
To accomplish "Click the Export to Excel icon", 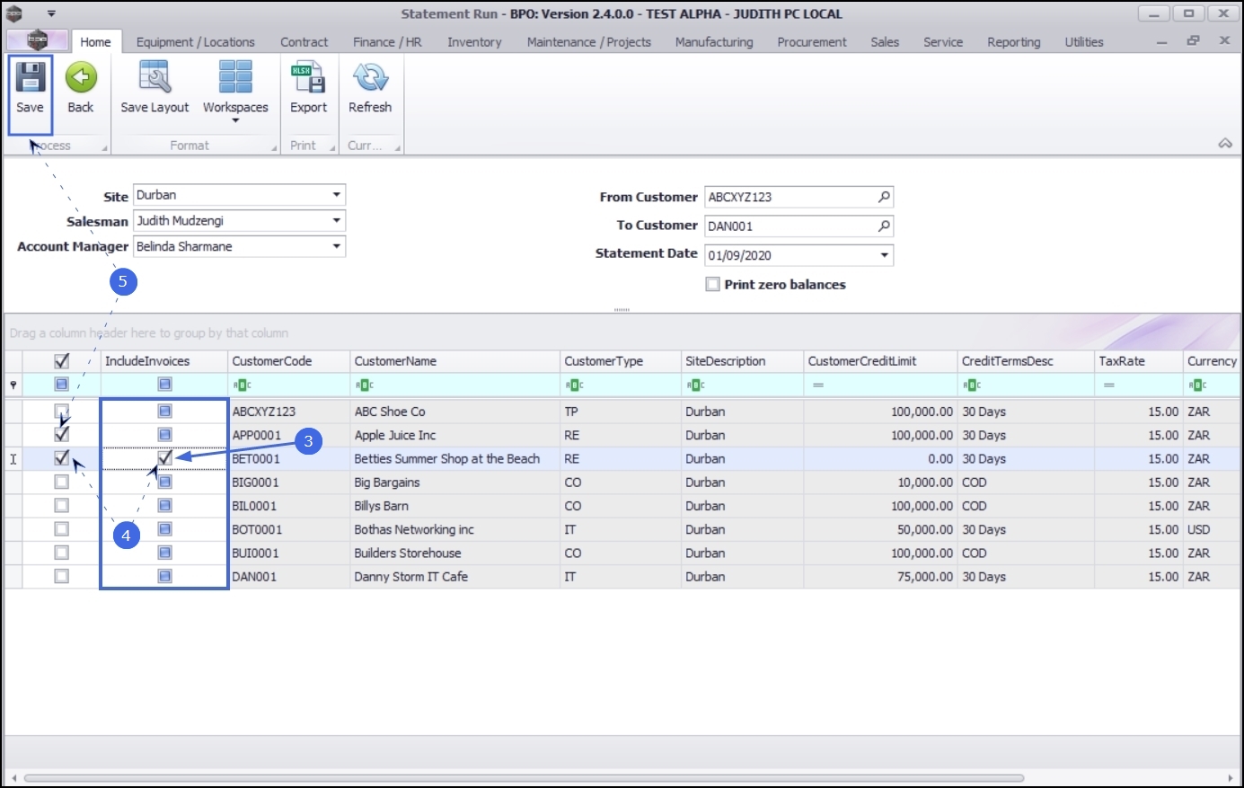I will coord(308,79).
